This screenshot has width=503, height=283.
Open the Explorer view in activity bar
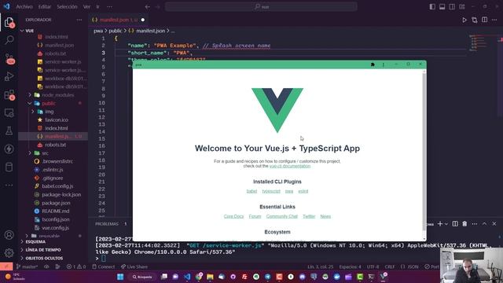pos(9,23)
